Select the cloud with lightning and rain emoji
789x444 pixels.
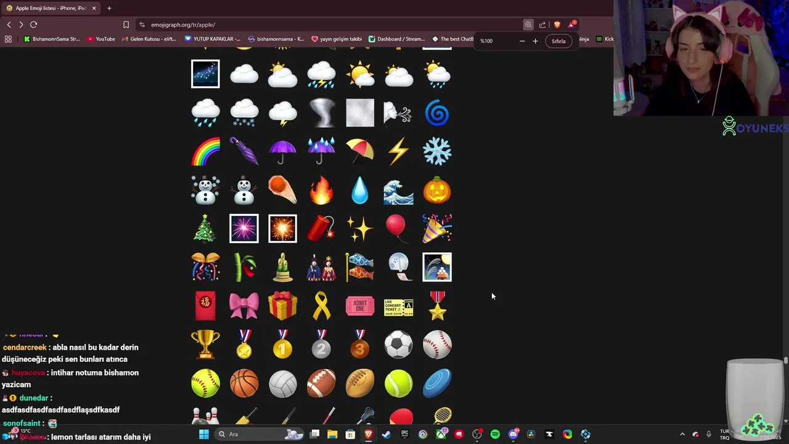(x=321, y=74)
